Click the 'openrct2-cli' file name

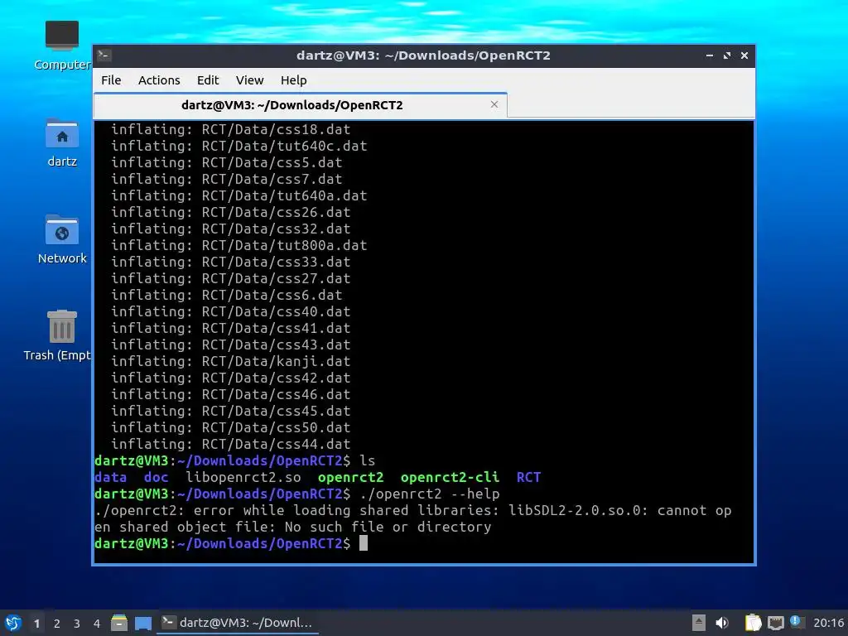pos(450,477)
